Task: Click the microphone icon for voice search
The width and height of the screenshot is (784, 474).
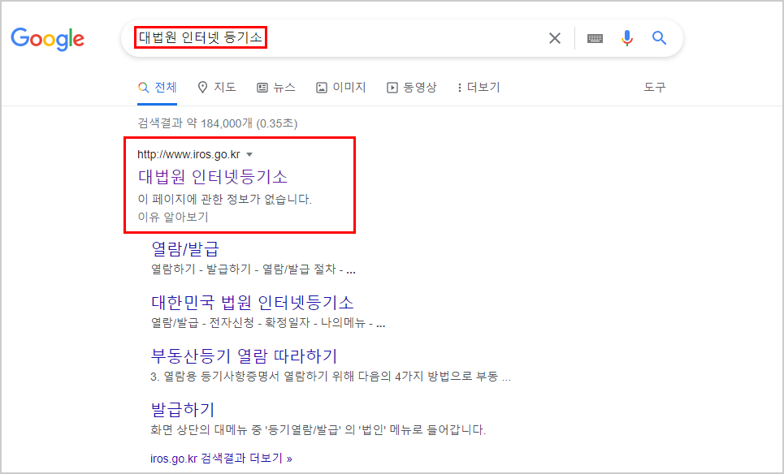Action: 626,37
